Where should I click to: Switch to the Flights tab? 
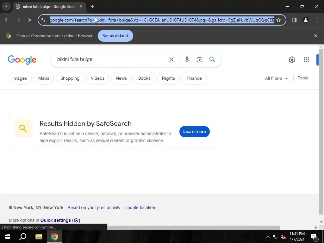coord(168,78)
